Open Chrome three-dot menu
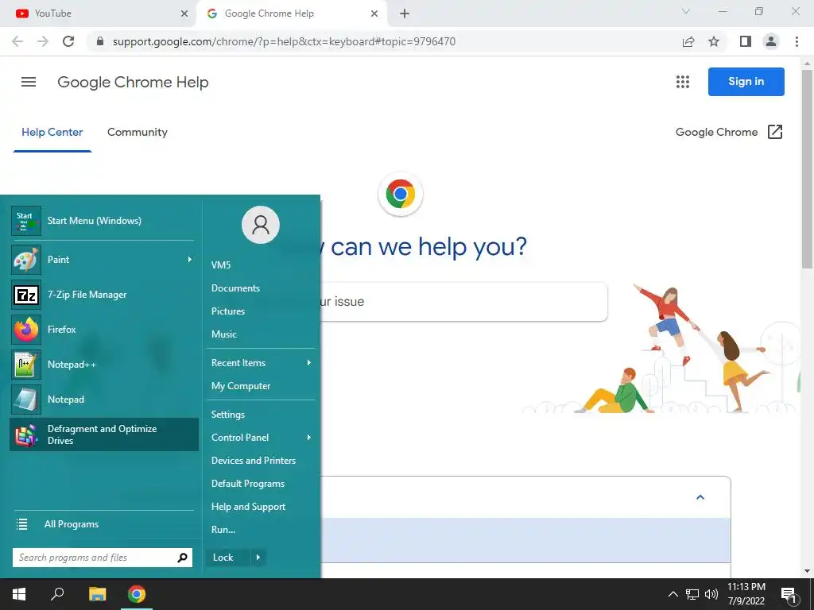The width and height of the screenshot is (814, 610). (x=797, y=41)
